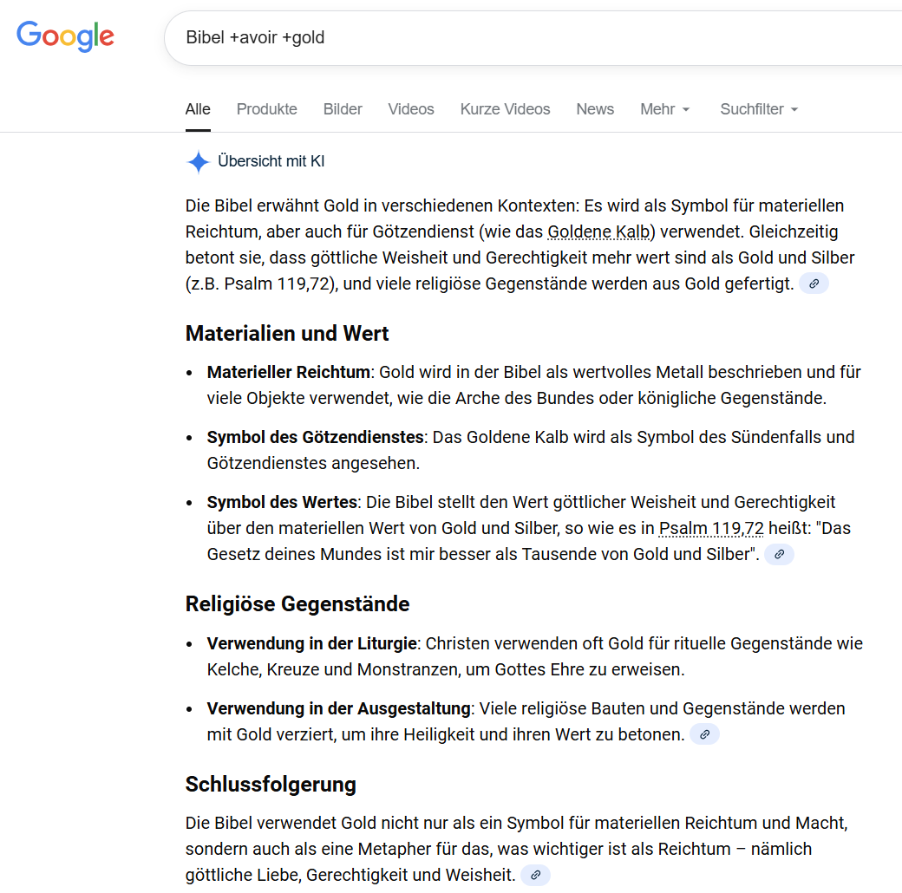
Task: Click the Materialien und Wert heading
Action: (x=287, y=334)
